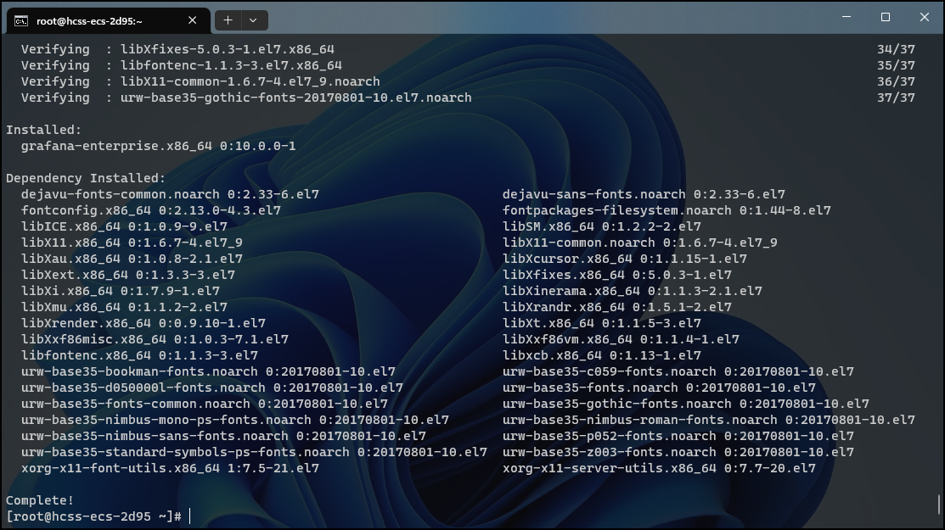Click the 'Complete!' line
This screenshot has height=530, width=945.
(40, 500)
